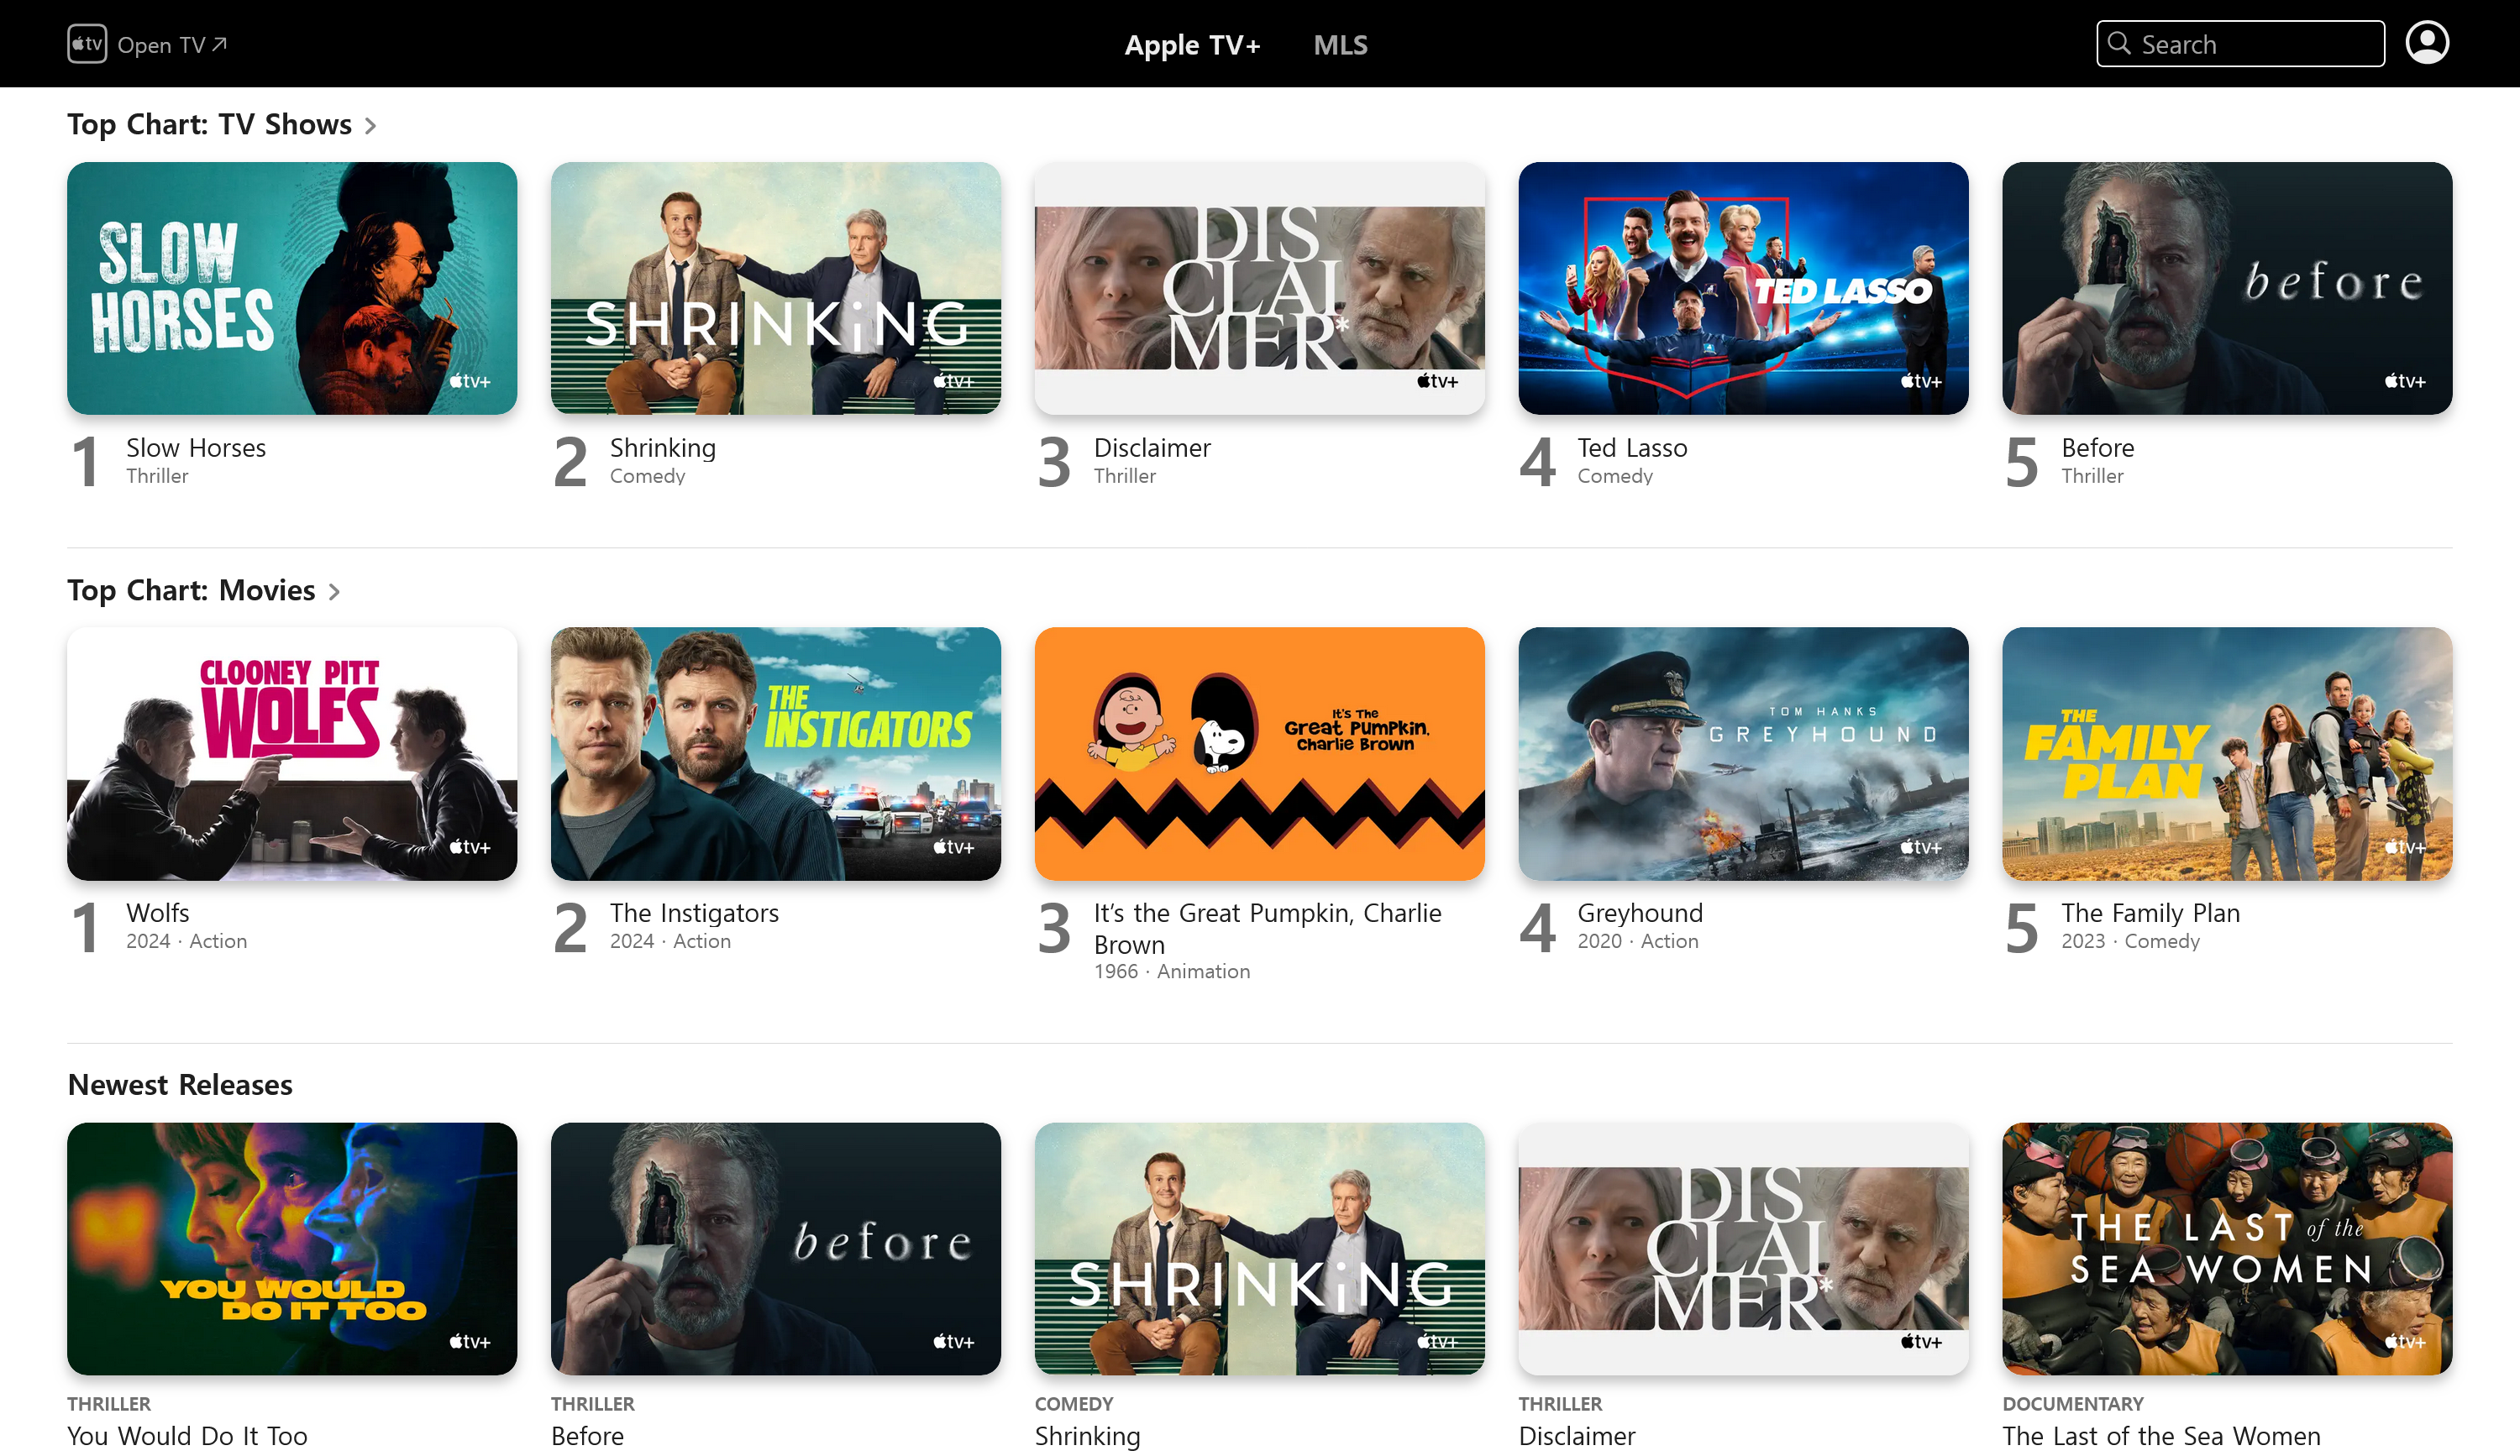Click the Apple TV logo icon
Image resolution: width=2520 pixels, height=1456 pixels.
(x=87, y=44)
